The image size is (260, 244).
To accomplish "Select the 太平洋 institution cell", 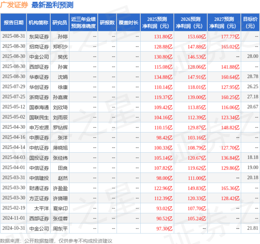I will click(38, 208).
